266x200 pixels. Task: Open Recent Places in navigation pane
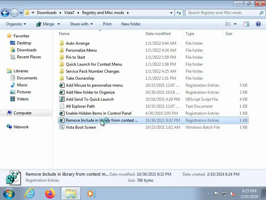pyautogui.click(x=29, y=57)
